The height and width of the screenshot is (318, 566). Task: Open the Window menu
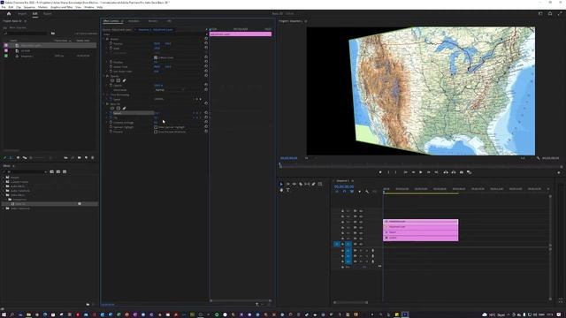(88, 7)
